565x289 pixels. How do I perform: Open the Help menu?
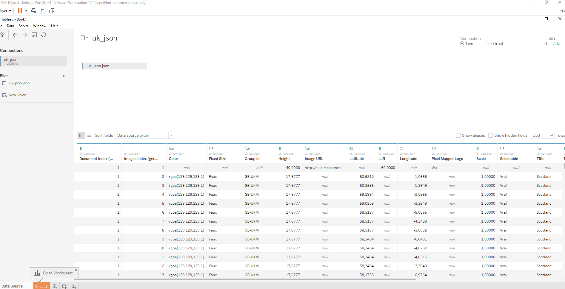pyautogui.click(x=55, y=26)
